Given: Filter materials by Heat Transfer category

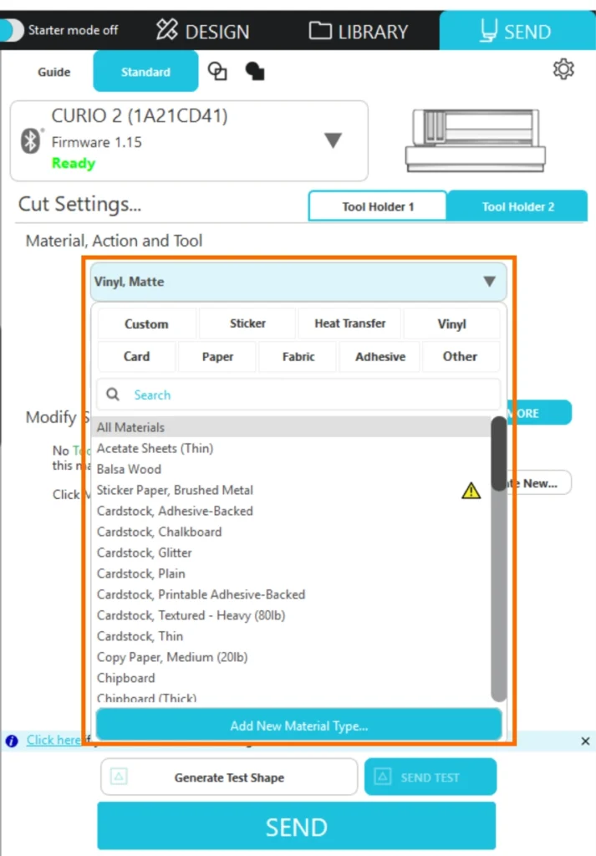Looking at the screenshot, I should [x=349, y=324].
